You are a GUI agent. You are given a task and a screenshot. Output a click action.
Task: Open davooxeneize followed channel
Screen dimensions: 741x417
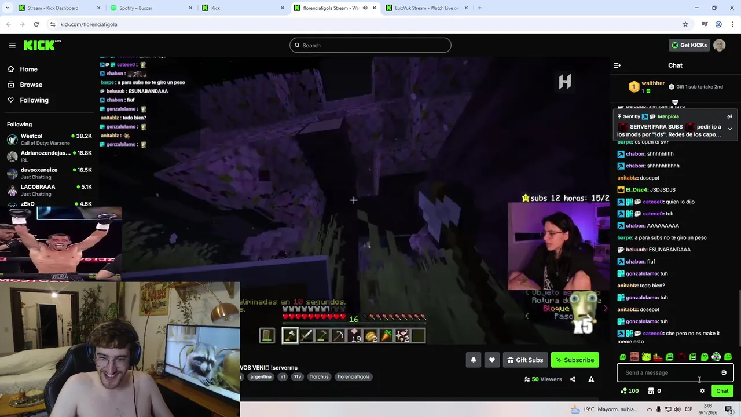tap(49, 173)
